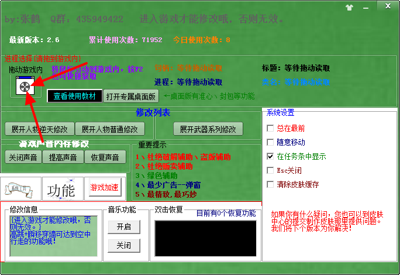This screenshot has height=275, width=400.
Task: Click 目前有0个恢复功能 label
Action: pyautogui.click(x=226, y=213)
